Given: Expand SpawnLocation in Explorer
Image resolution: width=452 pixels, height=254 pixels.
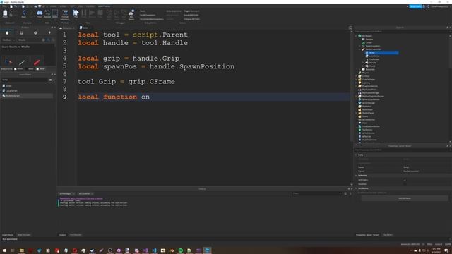Looking at the screenshot, I should point(359,46).
